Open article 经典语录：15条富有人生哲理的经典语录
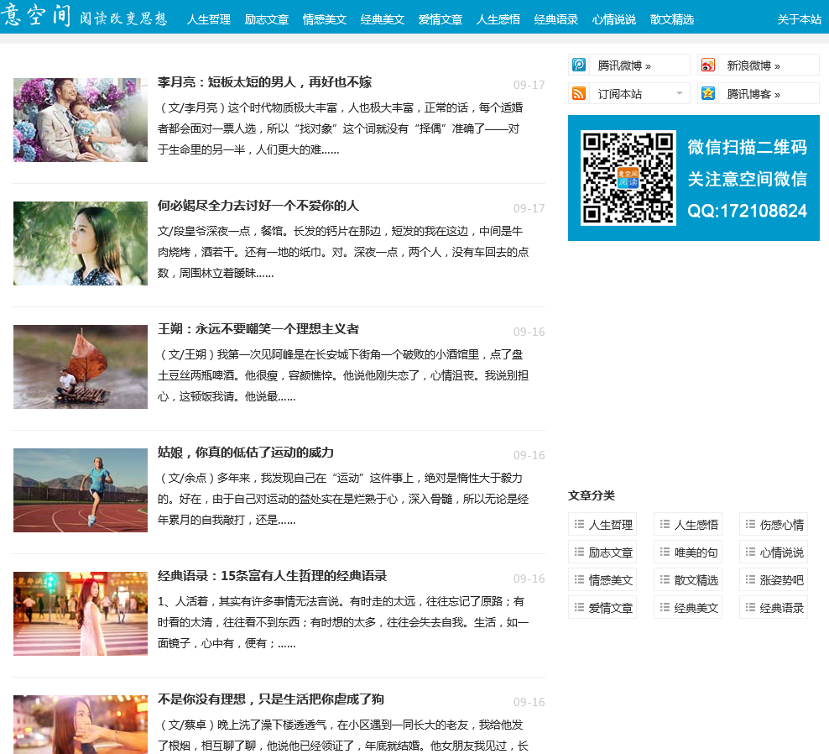The image size is (829, 754). [x=272, y=575]
